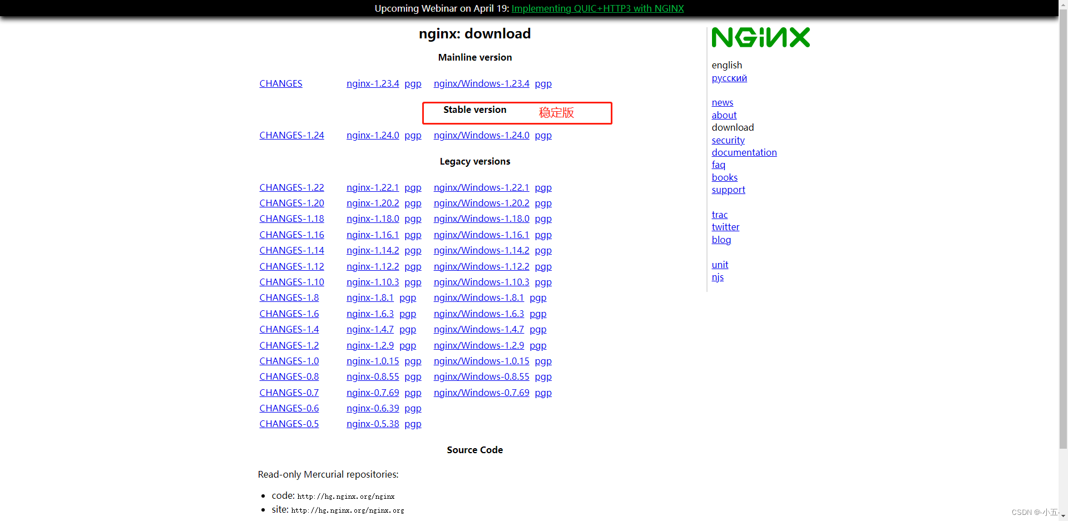Go to the about page

pyautogui.click(x=724, y=115)
